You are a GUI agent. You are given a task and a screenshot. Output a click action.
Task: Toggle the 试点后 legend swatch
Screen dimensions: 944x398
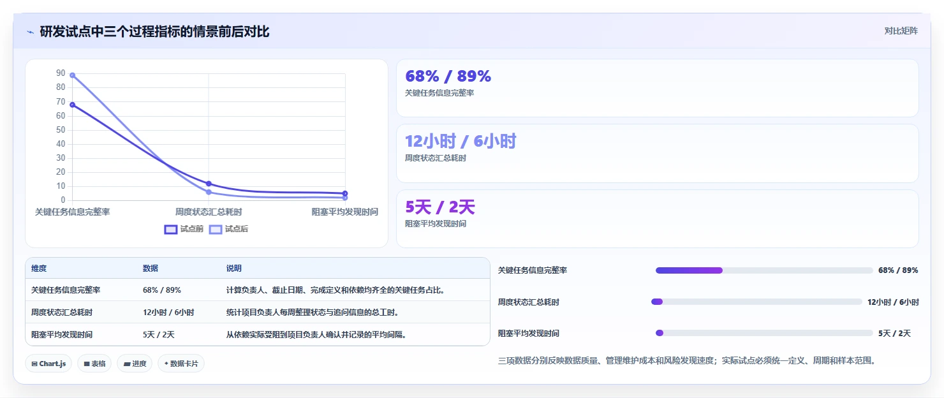coord(216,230)
